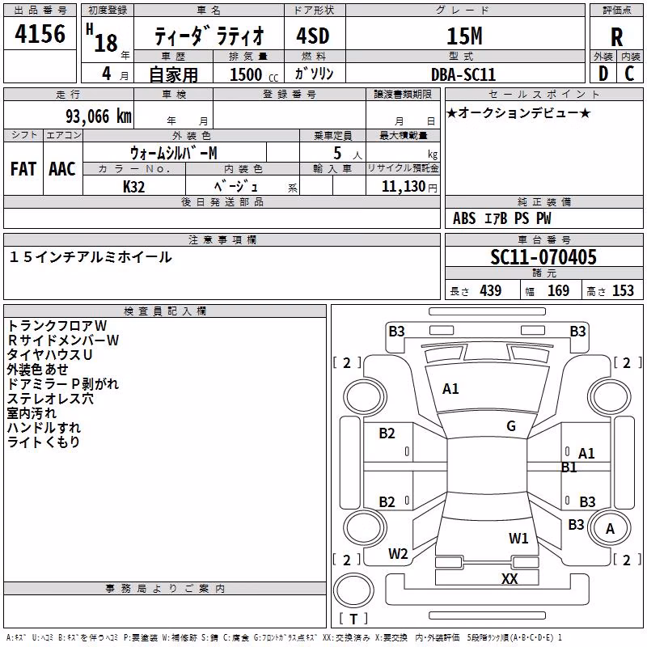Select the XX replaced rear panel mark
This screenshot has height=647, width=647.
click(510, 578)
